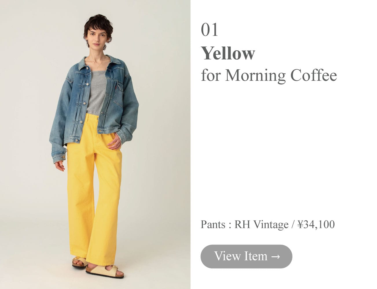Click the back sandal behind the pants
Image resolution: width=377 pixels, height=289 pixels.
tap(79, 262)
